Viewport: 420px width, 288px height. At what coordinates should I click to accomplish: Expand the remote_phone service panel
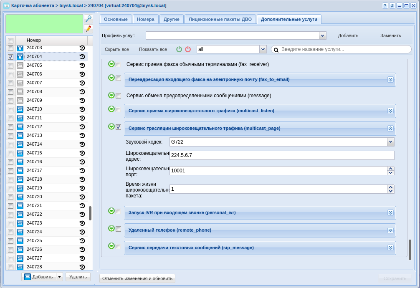pyautogui.click(x=390, y=230)
